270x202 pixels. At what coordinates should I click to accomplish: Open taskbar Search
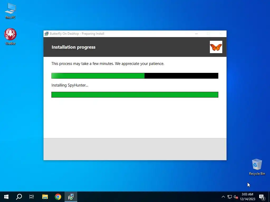tap(19, 197)
